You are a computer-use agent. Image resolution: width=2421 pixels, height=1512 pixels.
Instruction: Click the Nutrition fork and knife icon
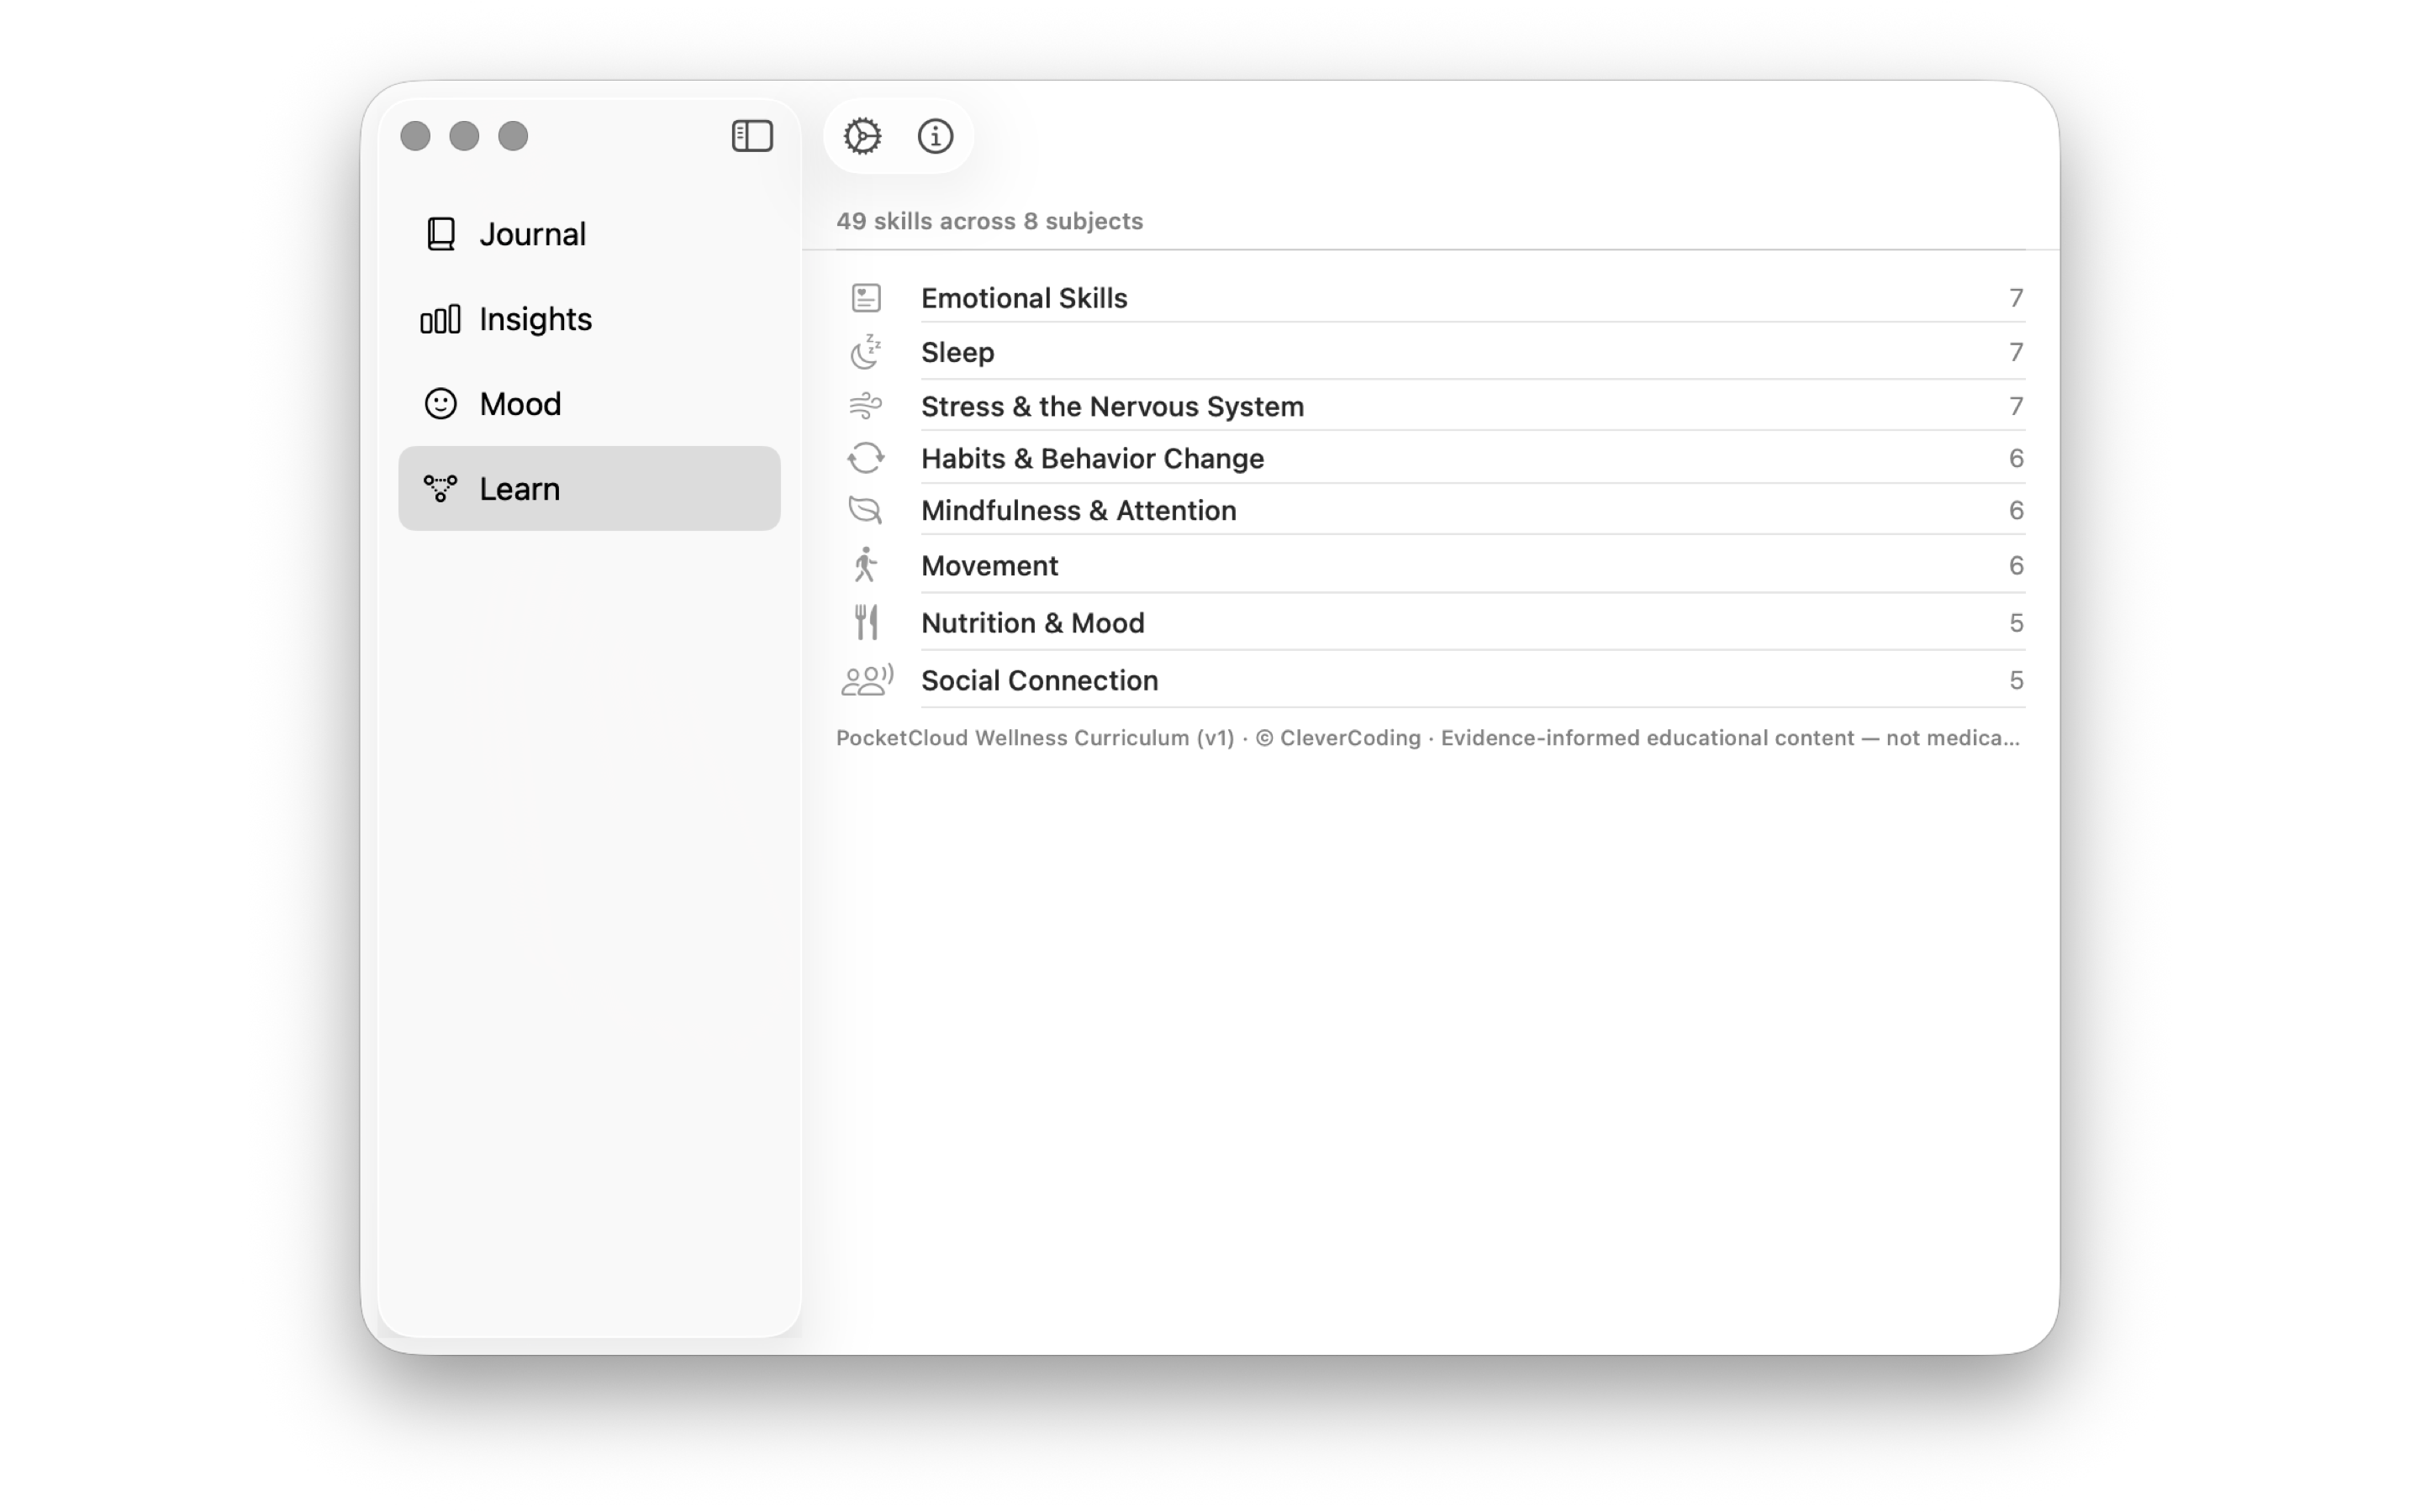tap(867, 623)
